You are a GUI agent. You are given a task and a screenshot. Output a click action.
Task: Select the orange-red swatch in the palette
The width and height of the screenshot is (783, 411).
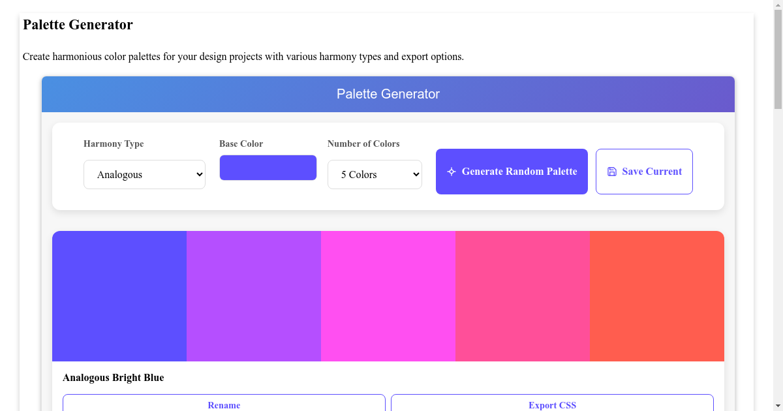click(x=656, y=296)
